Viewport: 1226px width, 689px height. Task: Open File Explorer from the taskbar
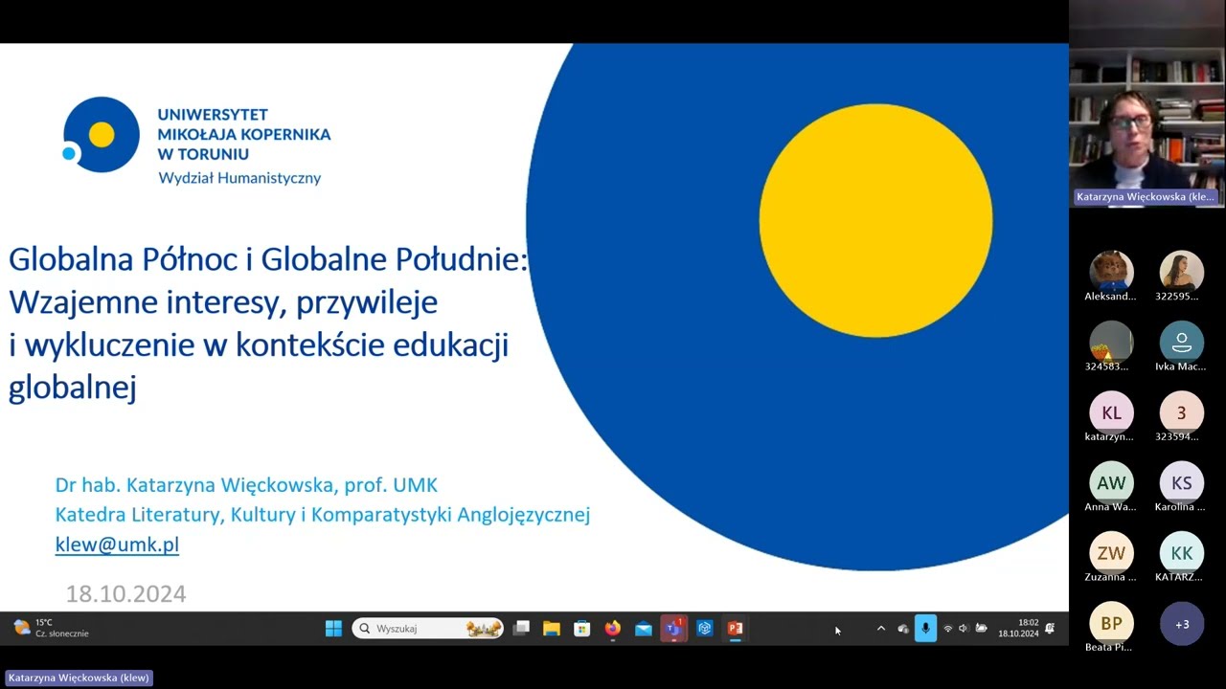[552, 629]
